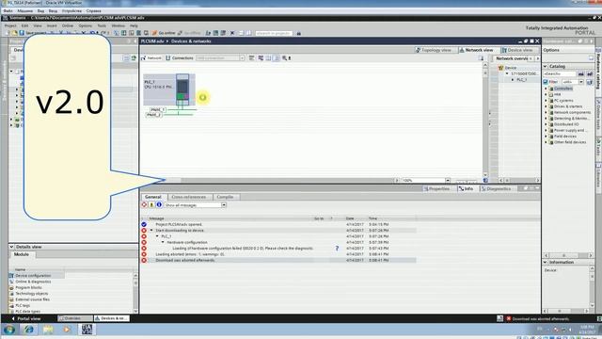
Task: Switch to Topology view tab
Action: click(x=435, y=50)
